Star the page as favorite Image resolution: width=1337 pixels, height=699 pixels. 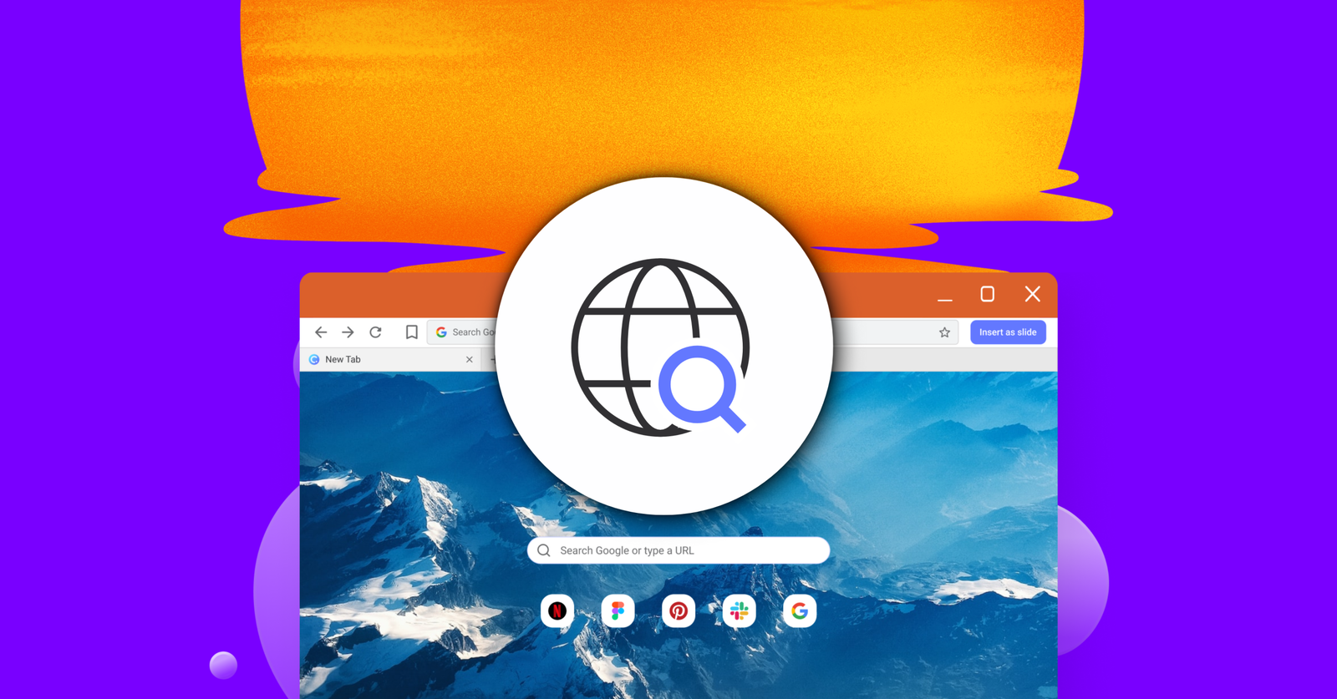click(944, 332)
